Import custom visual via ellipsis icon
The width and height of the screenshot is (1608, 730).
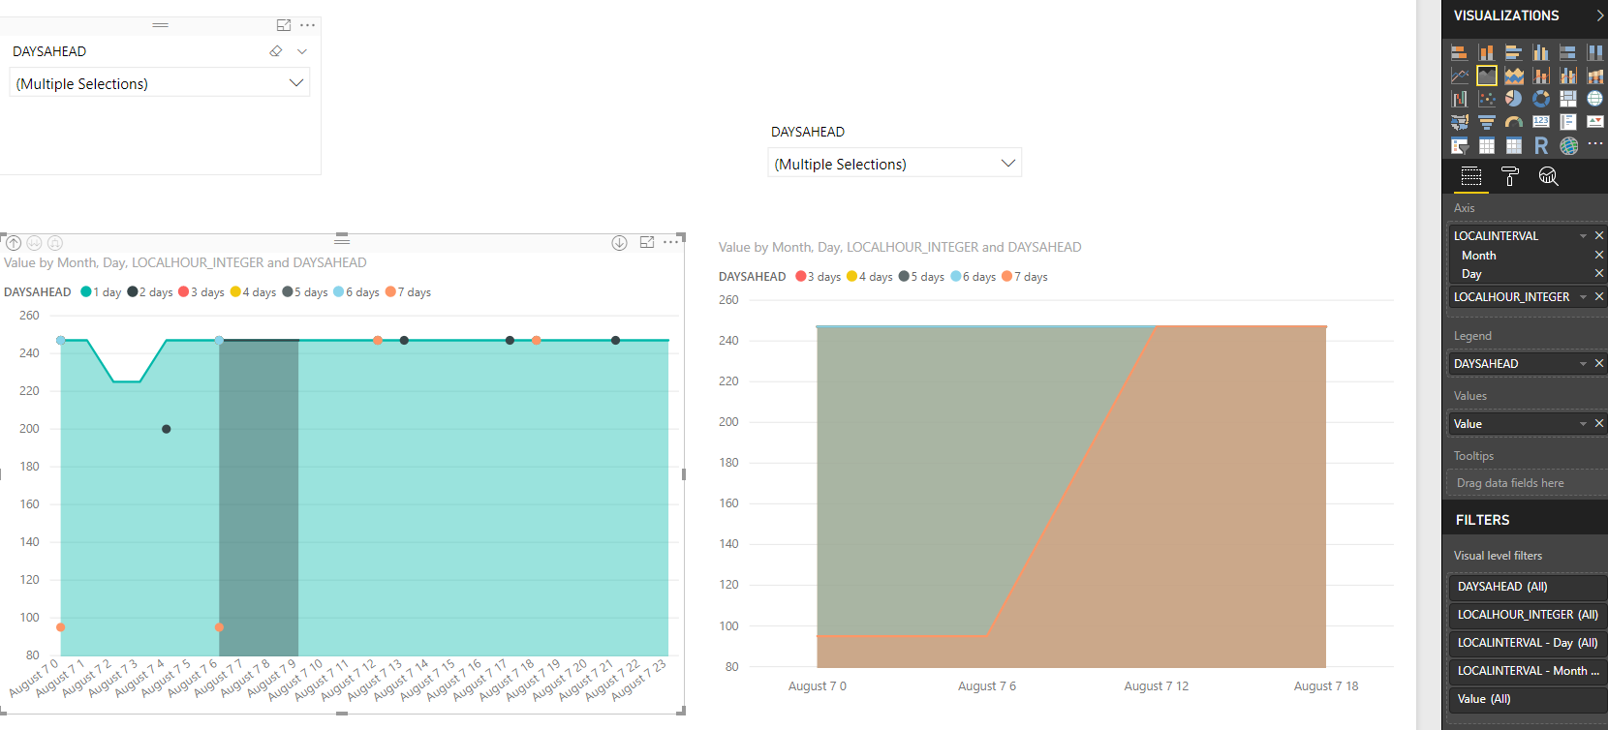[x=1594, y=144]
